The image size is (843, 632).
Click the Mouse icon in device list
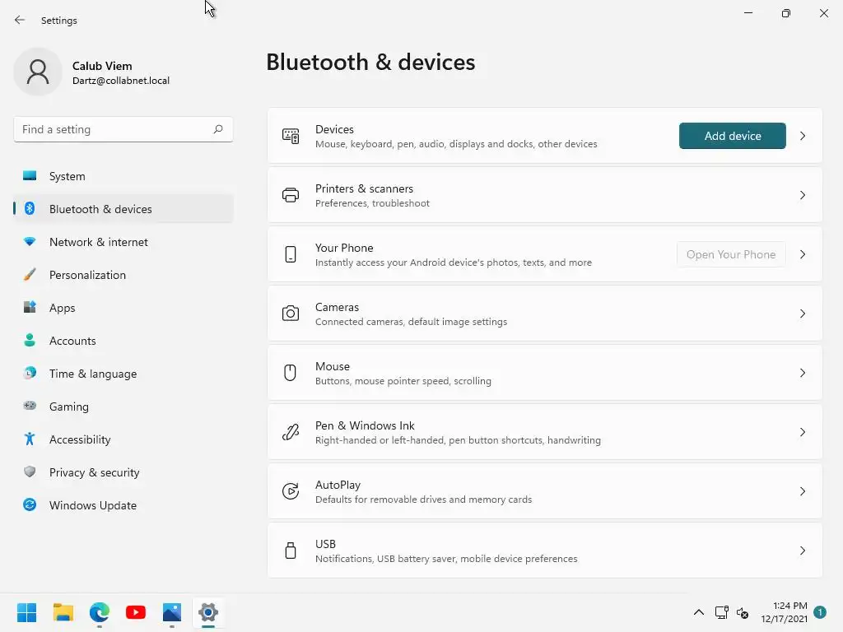coord(291,373)
